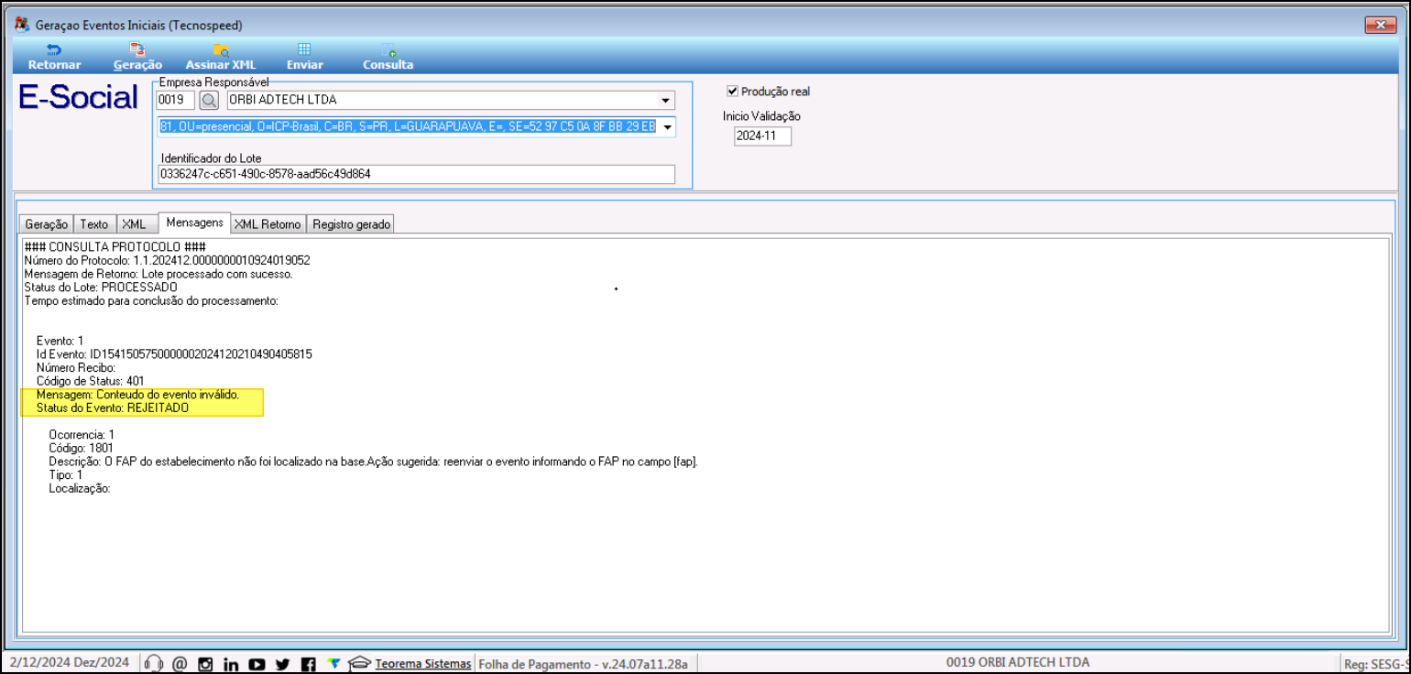Click the Identificador do Lote field
The width and height of the screenshot is (1411, 674).
pyautogui.click(x=416, y=174)
